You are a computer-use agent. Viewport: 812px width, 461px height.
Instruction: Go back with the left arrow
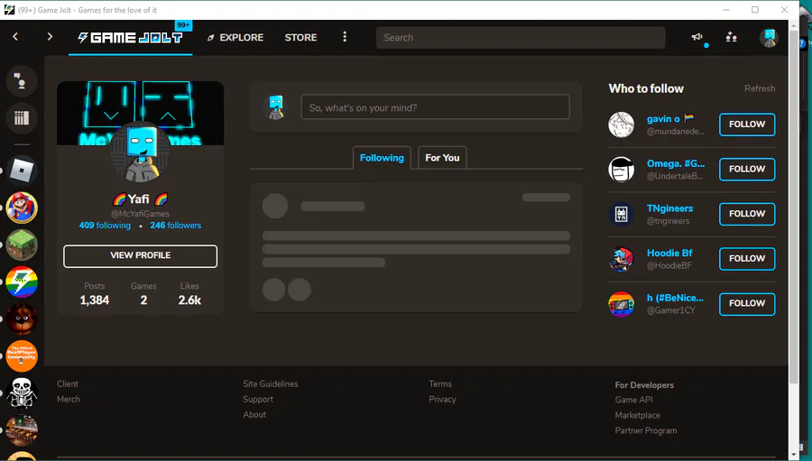[15, 37]
